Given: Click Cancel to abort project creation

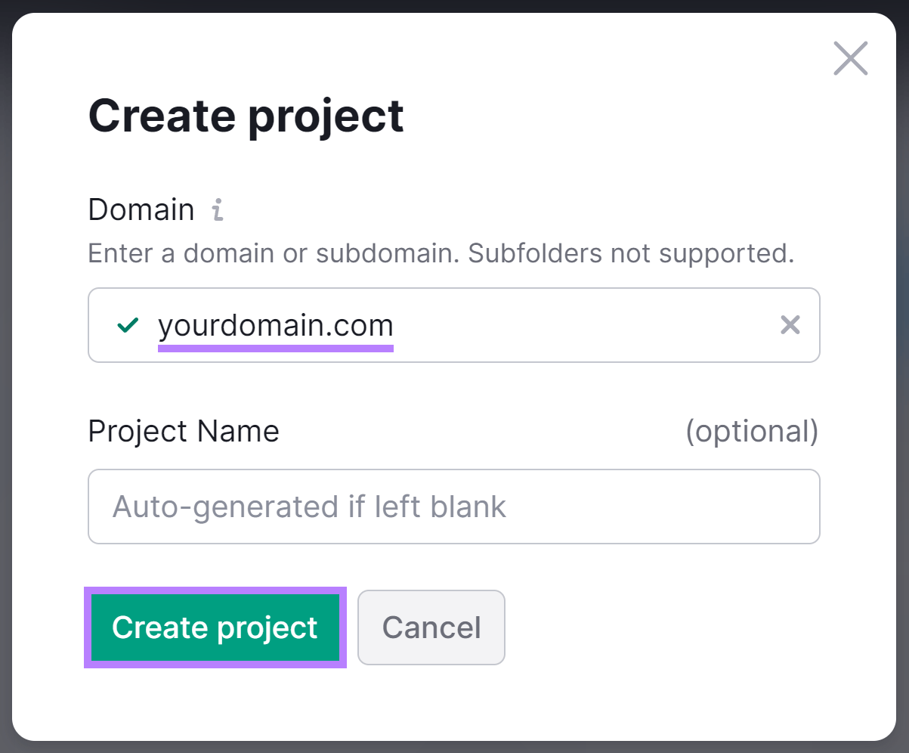Looking at the screenshot, I should coord(431,627).
